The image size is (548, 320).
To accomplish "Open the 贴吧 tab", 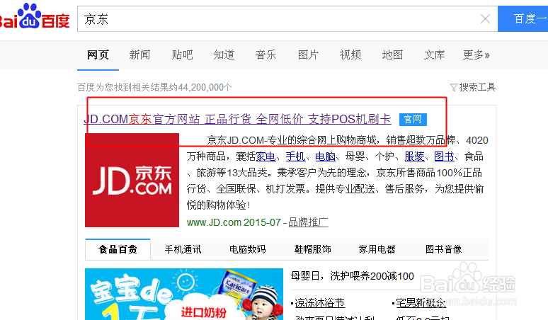I will pos(182,55).
